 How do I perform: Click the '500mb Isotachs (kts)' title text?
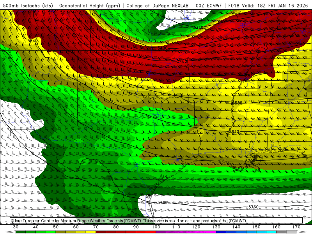coord(28,5)
